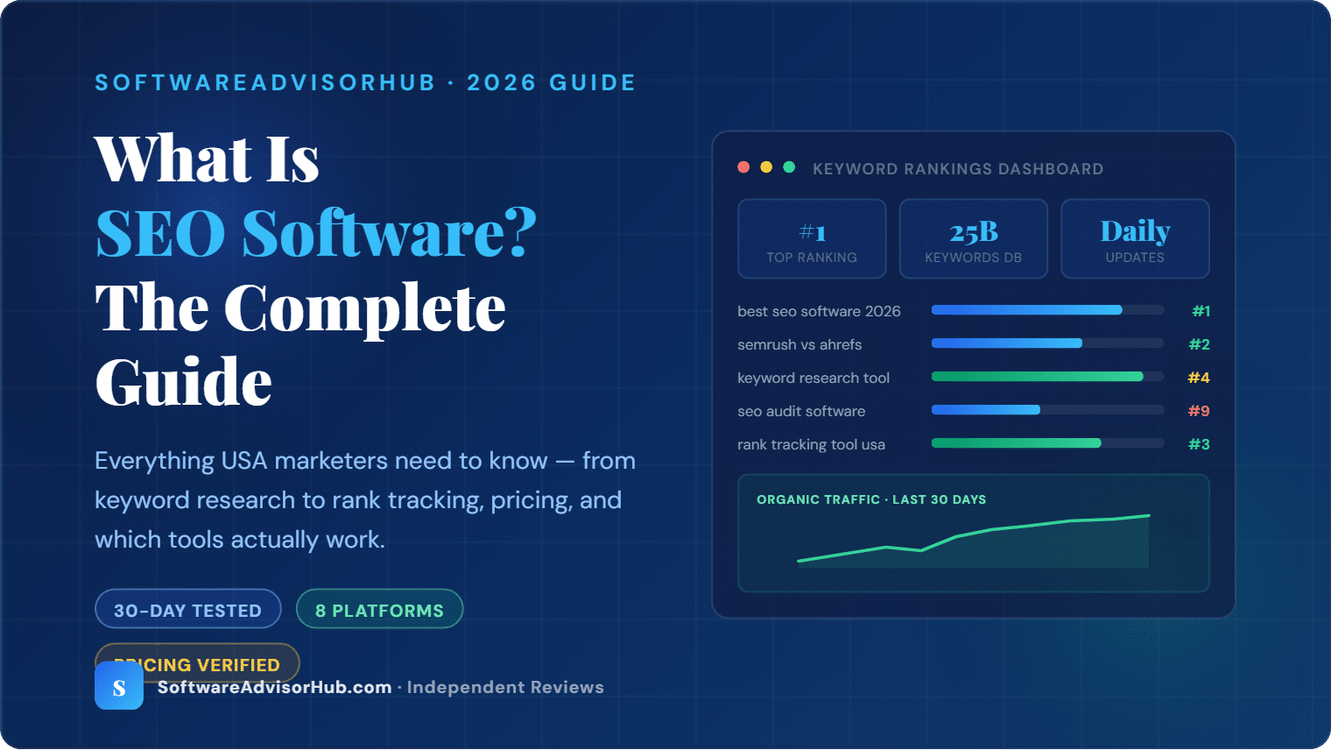Click the #4 rank value
Image resolution: width=1331 pixels, height=750 pixels.
pos(1199,378)
